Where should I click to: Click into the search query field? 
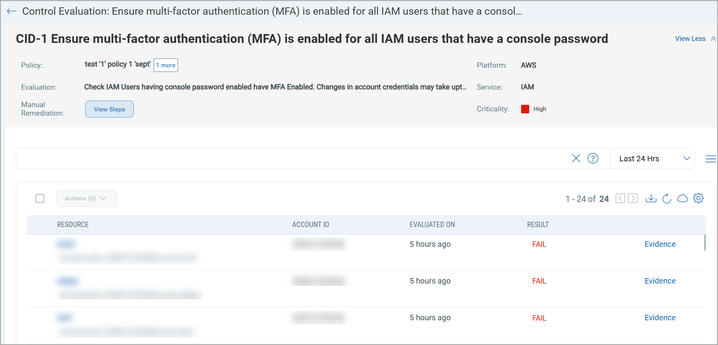click(290, 159)
